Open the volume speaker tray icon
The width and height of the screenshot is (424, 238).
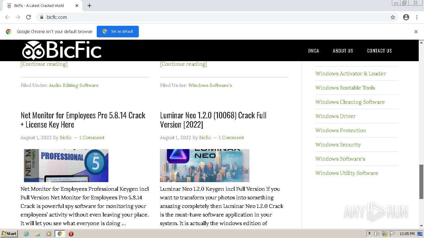coord(377,234)
